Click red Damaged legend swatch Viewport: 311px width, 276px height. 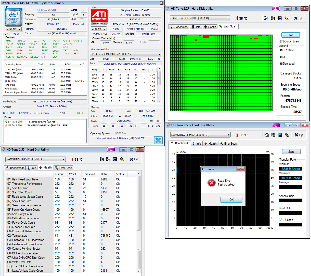(281, 64)
